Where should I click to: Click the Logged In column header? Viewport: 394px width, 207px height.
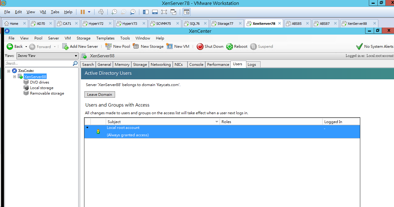[341, 122]
